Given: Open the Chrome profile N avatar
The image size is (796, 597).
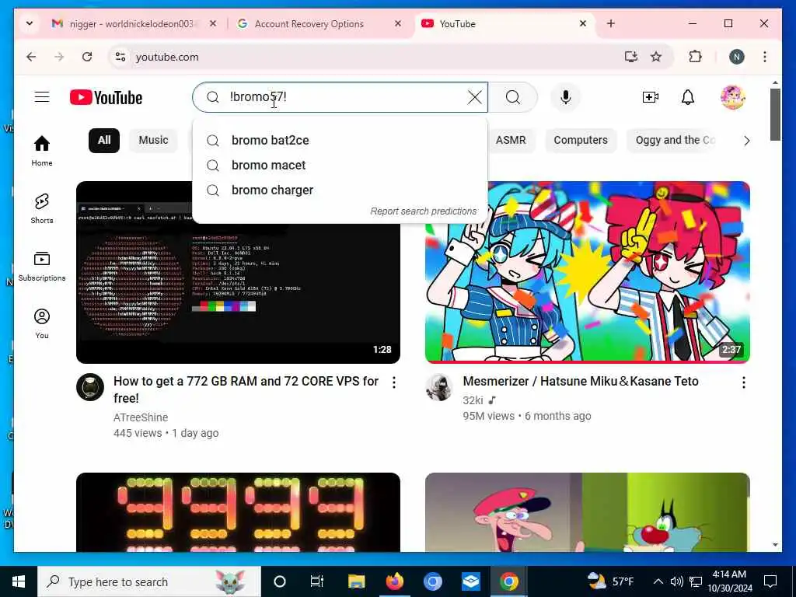Looking at the screenshot, I should tap(737, 57).
